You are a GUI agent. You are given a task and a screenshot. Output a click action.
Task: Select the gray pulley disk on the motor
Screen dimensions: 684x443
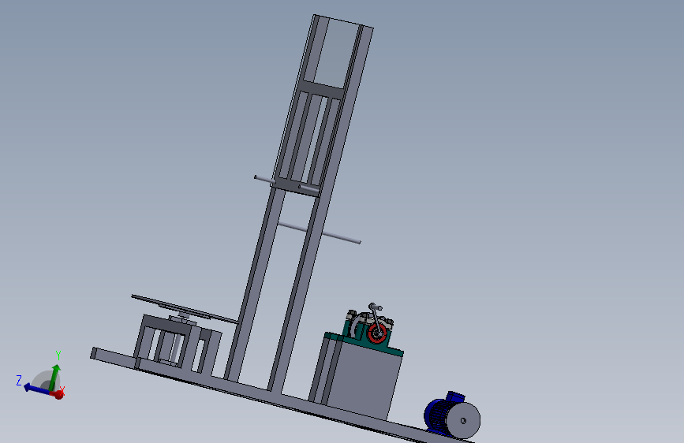pos(464,421)
